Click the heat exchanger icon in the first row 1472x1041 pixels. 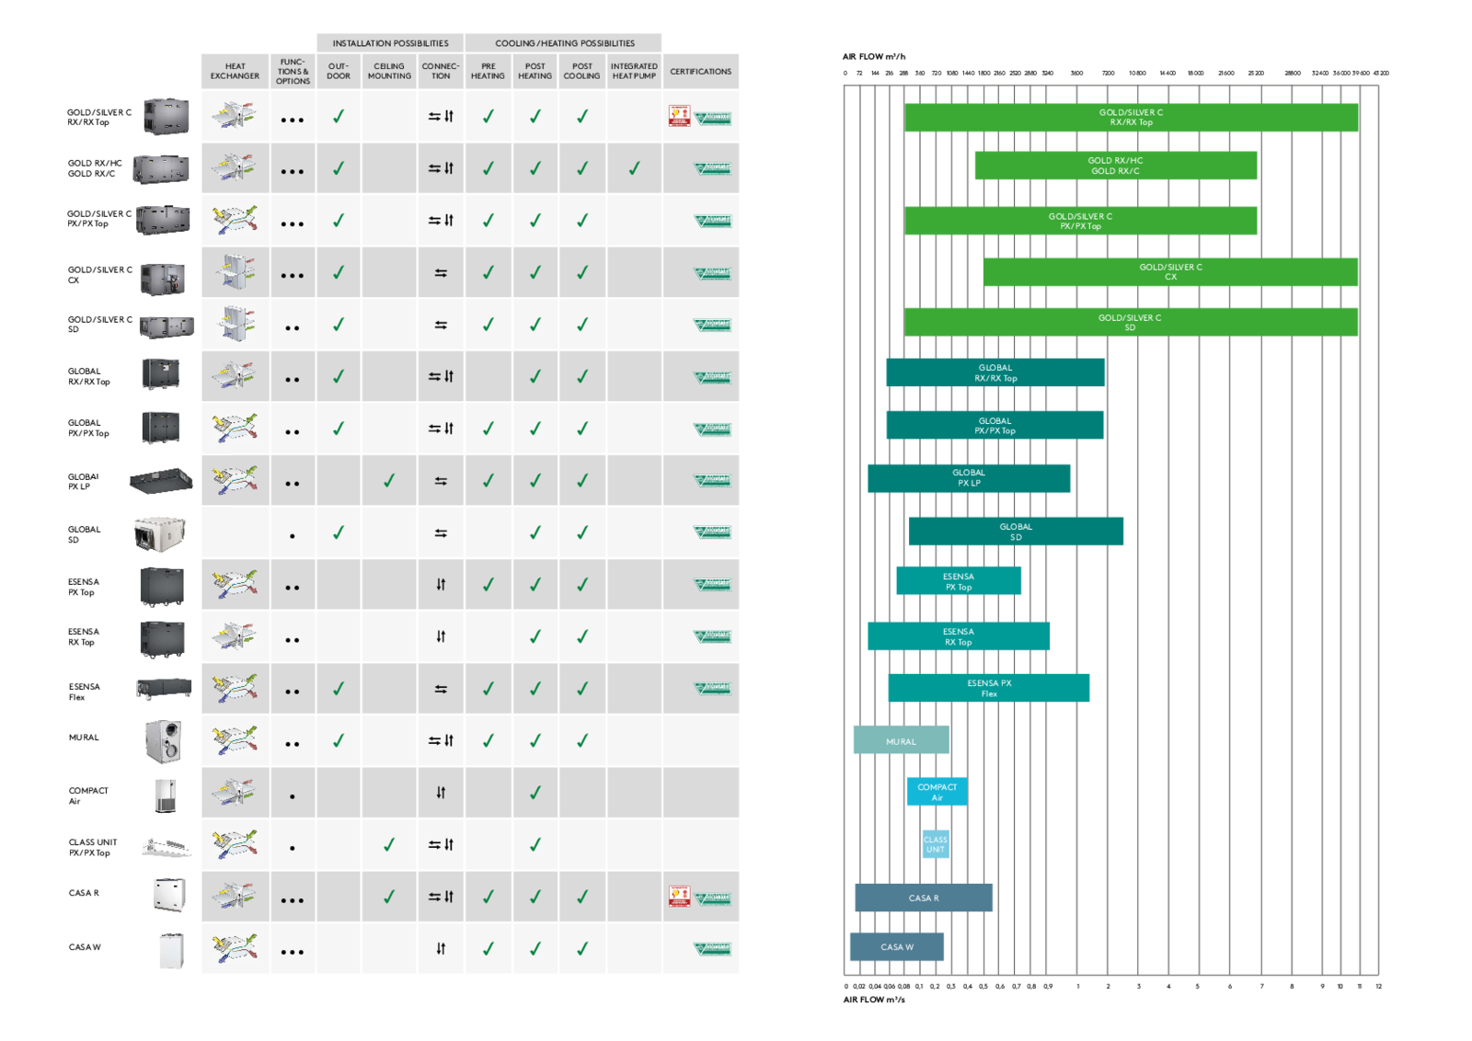pos(235,116)
